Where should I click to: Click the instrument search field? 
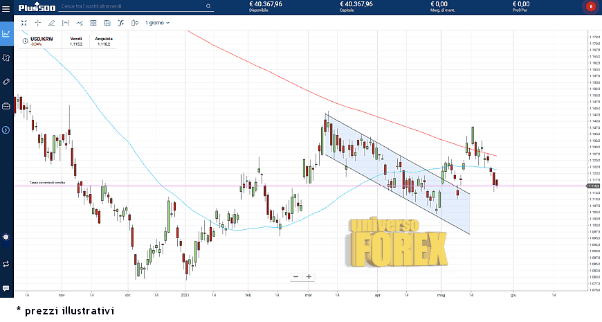coord(131,6)
